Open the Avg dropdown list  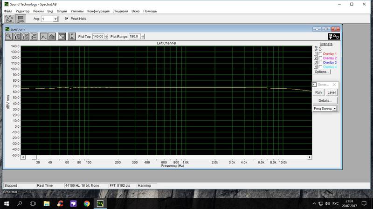pyautogui.click(x=55, y=19)
